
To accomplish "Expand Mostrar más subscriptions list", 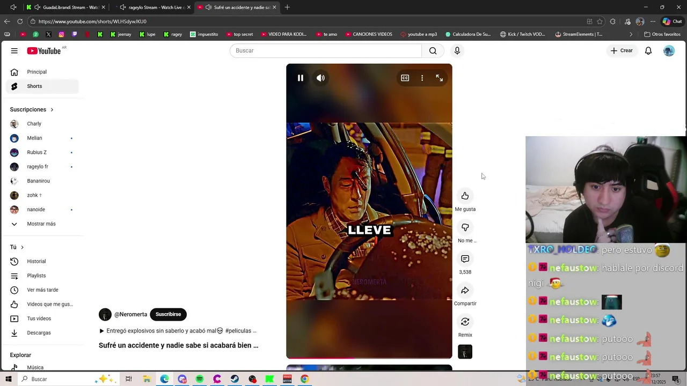I will pyautogui.click(x=42, y=224).
